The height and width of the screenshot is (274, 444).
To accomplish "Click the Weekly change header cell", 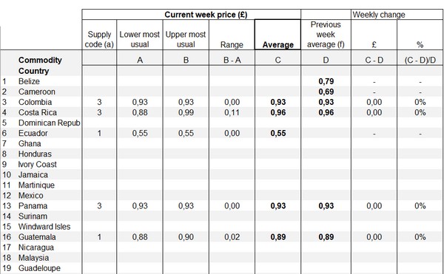I will pyautogui.click(x=379, y=15).
